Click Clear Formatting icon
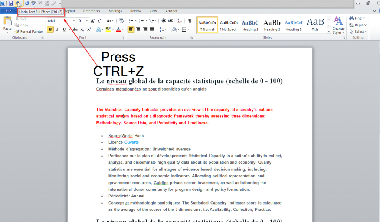The image size is (380, 222). [x=121, y=21]
